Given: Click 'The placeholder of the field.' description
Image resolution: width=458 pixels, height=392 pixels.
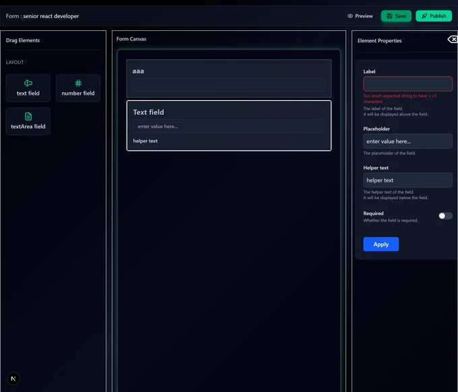Looking at the screenshot, I should tap(389, 153).
